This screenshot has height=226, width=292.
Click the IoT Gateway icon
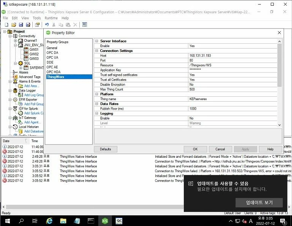tap(15, 118)
